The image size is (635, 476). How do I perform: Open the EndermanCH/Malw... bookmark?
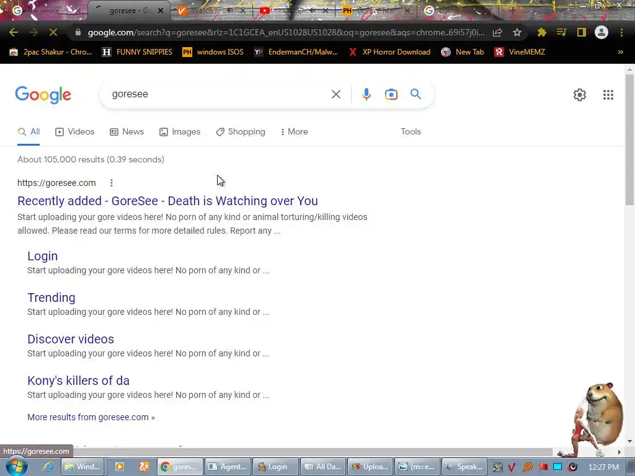(296, 52)
